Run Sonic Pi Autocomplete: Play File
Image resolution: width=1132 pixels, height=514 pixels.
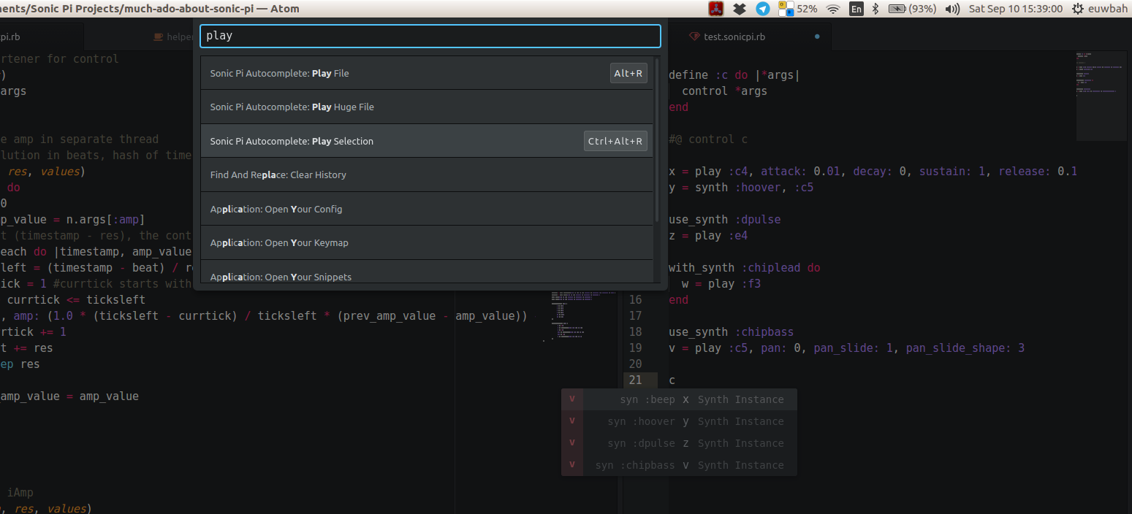[427, 73]
